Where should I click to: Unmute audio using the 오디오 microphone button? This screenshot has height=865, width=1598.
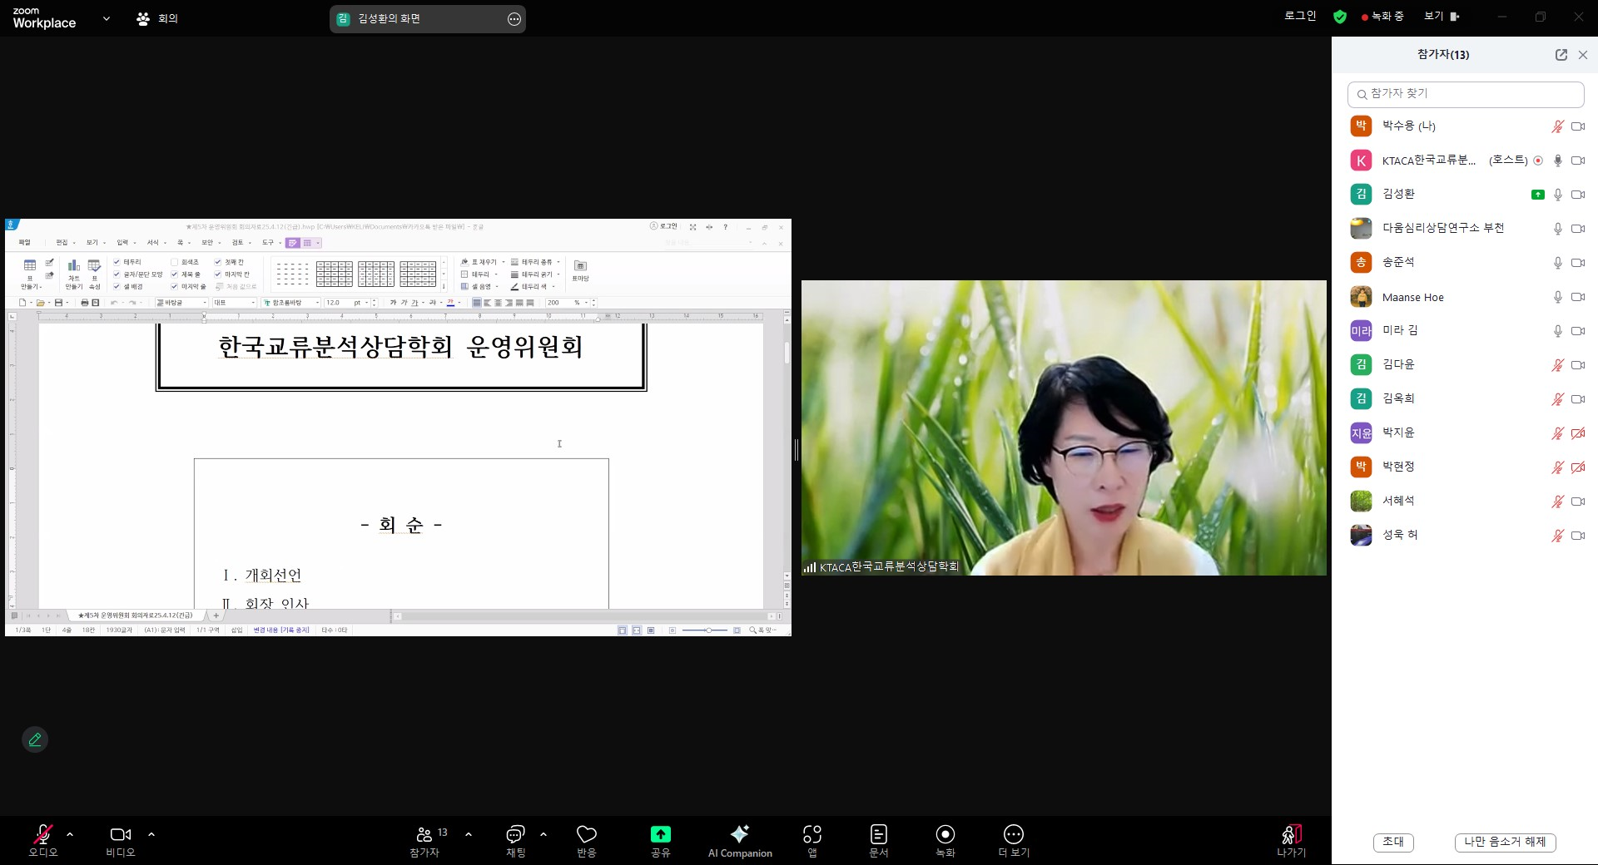(42, 834)
